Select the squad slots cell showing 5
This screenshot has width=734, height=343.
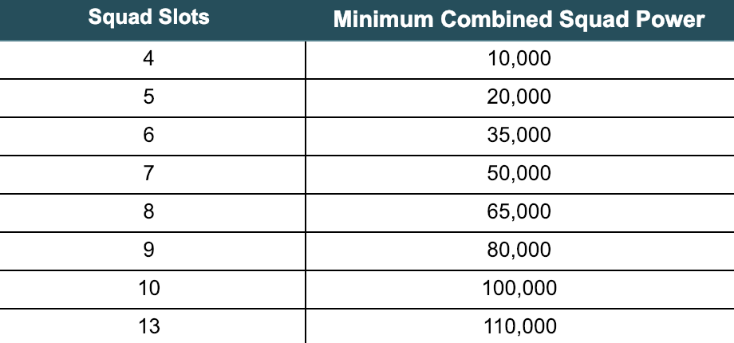click(152, 98)
